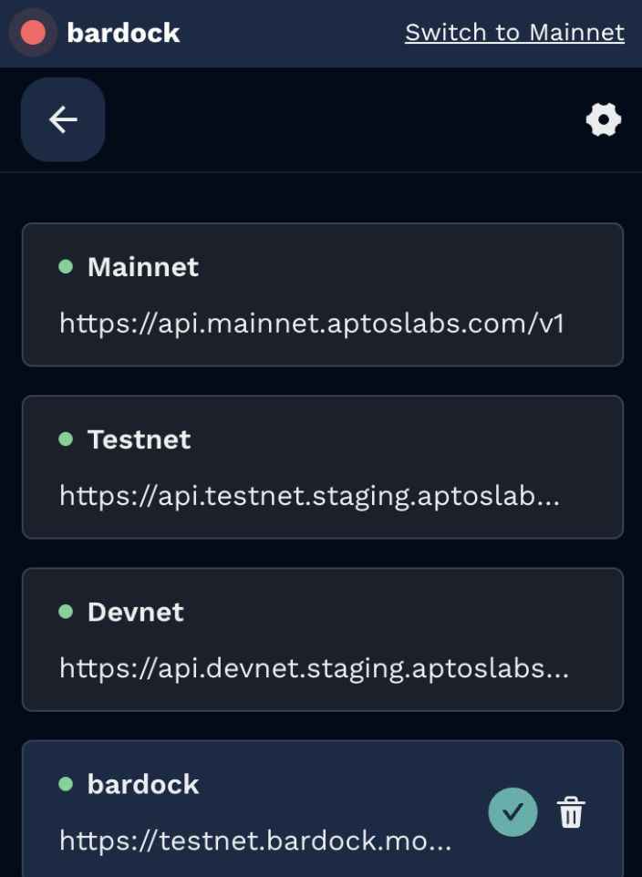Click the Testnet staging API URL
This screenshot has height=877, width=642.
click(x=309, y=495)
